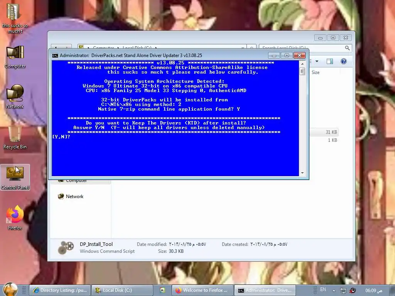
Task: Select the 1 KB file row
Action: 324,140
